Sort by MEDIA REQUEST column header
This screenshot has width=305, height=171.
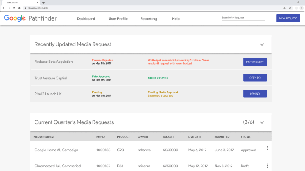click(44, 137)
